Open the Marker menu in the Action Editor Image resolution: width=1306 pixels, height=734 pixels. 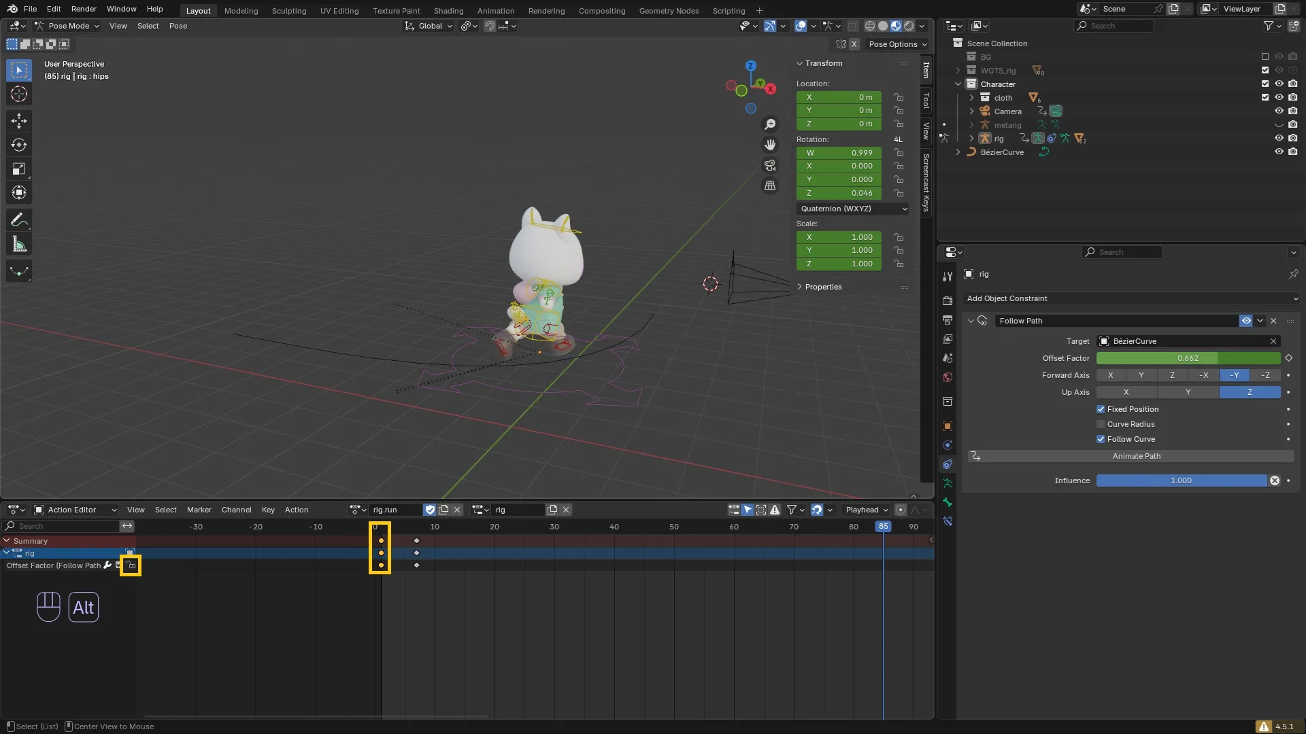coord(199,510)
